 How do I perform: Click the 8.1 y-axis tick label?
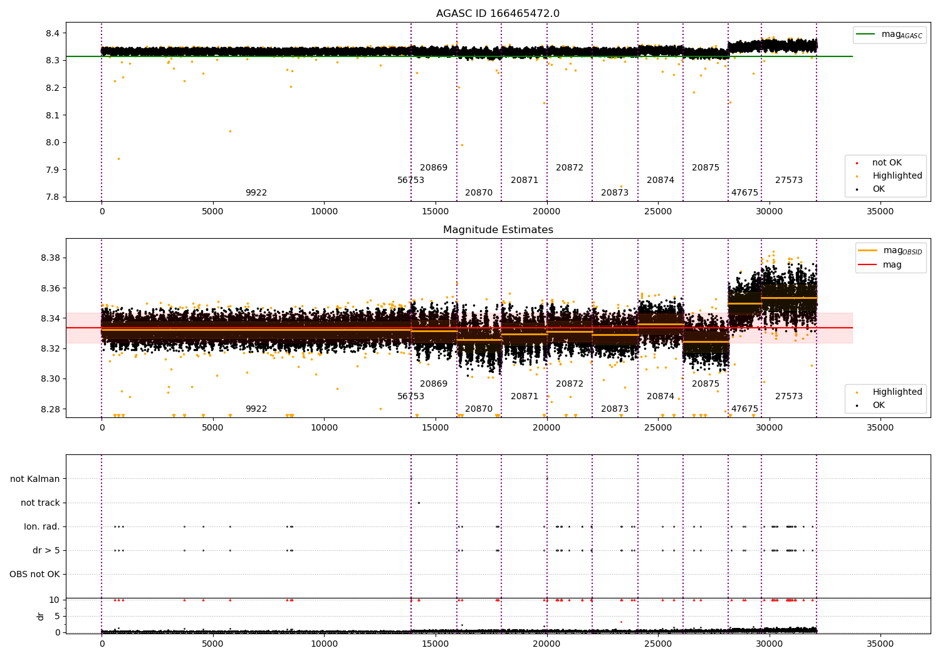pos(53,115)
